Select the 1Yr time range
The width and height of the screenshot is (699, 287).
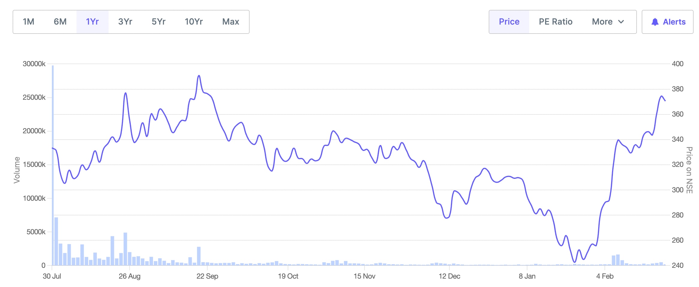[x=92, y=22]
